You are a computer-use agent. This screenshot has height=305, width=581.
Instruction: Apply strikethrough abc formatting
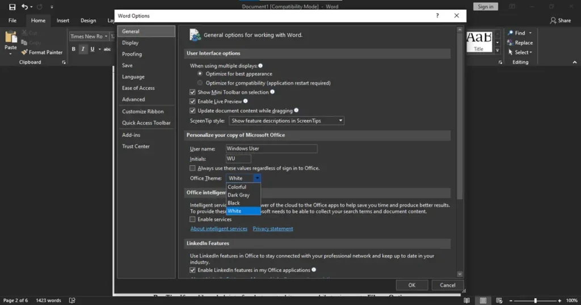tap(107, 49)
